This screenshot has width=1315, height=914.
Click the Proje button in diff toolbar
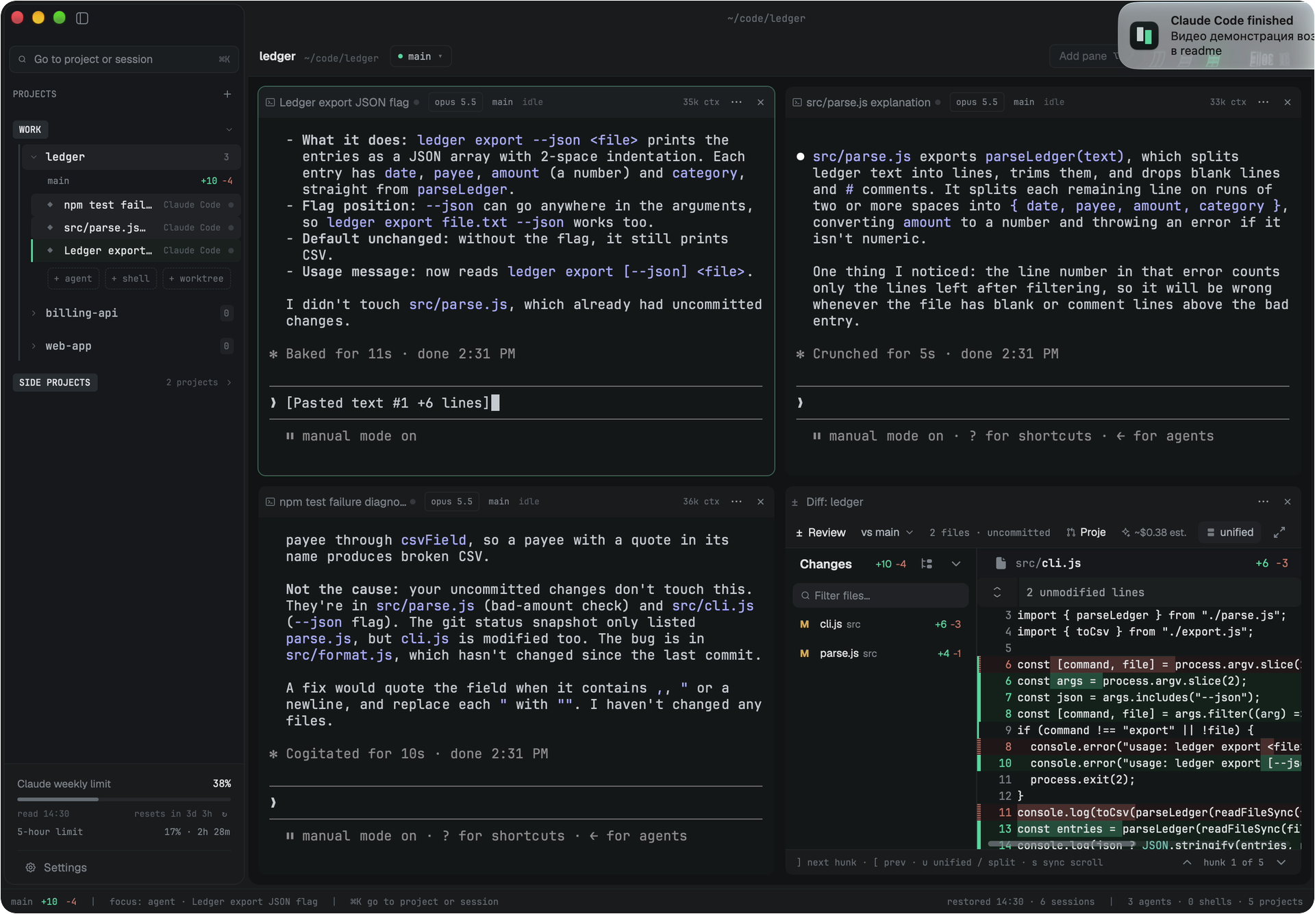coord(1086,532)
